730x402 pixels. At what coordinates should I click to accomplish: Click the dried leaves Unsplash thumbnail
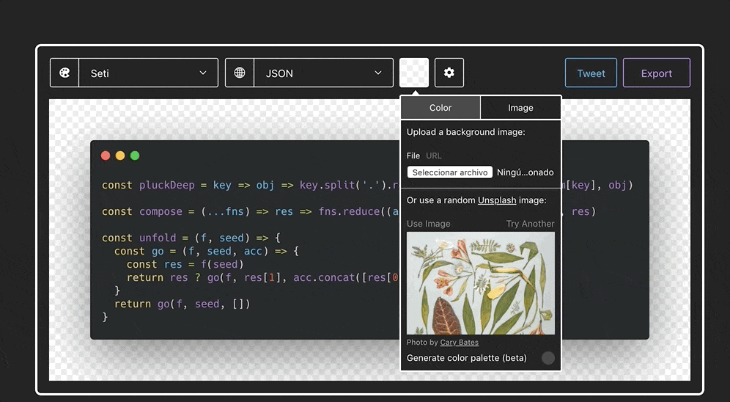coord(481,283)
